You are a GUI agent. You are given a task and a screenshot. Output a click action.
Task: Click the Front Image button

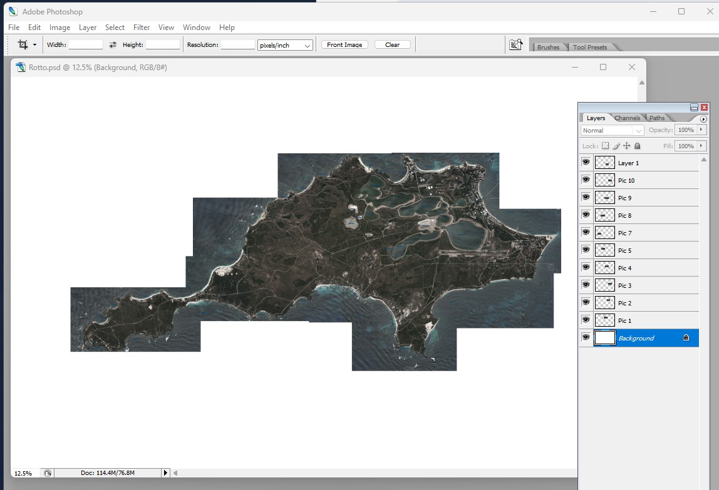[x=344, y=45]
